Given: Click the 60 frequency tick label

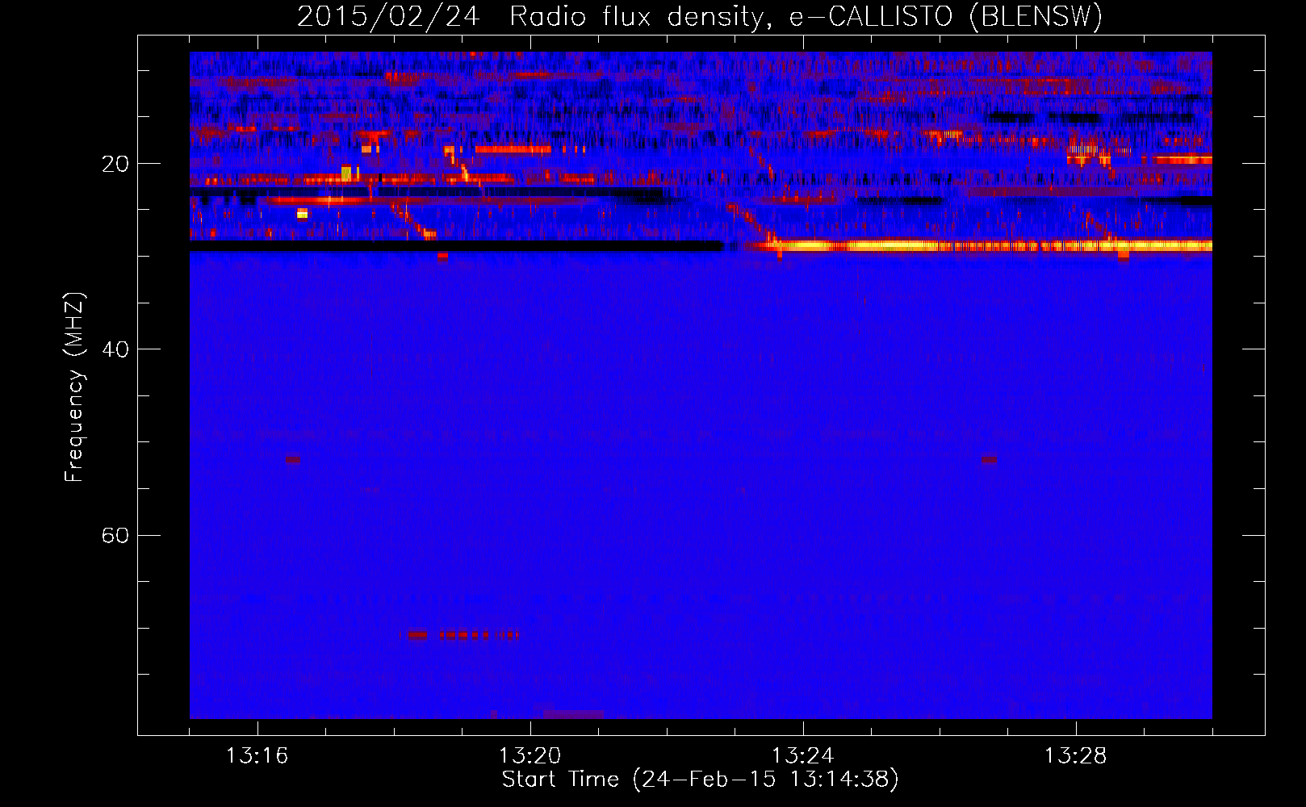Looking at the screenshot, I should (x=115, y=535).
